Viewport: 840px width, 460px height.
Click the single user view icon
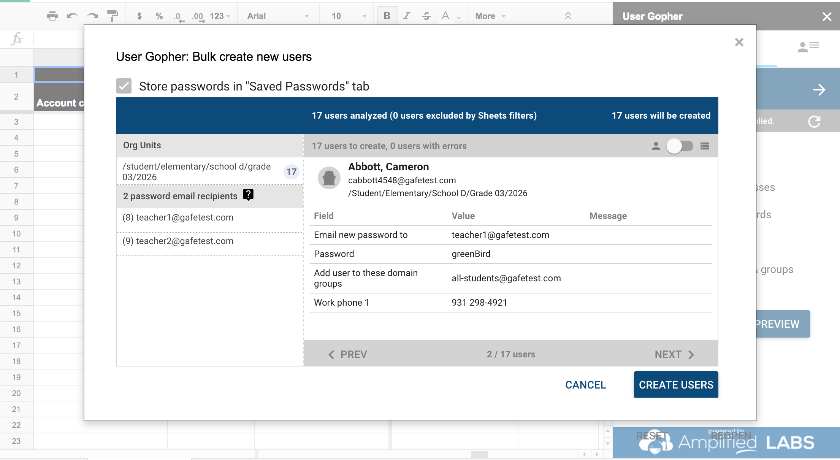click(x=656, y=146)
